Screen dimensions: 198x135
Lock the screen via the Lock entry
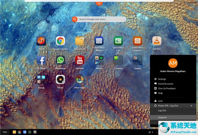click(x=173, y=101)
